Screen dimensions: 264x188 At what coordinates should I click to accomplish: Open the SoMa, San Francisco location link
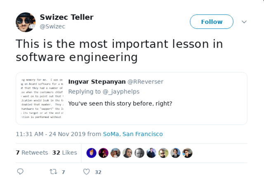point(133,134)
